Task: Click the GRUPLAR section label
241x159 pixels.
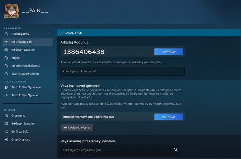Action: point(10,110)
